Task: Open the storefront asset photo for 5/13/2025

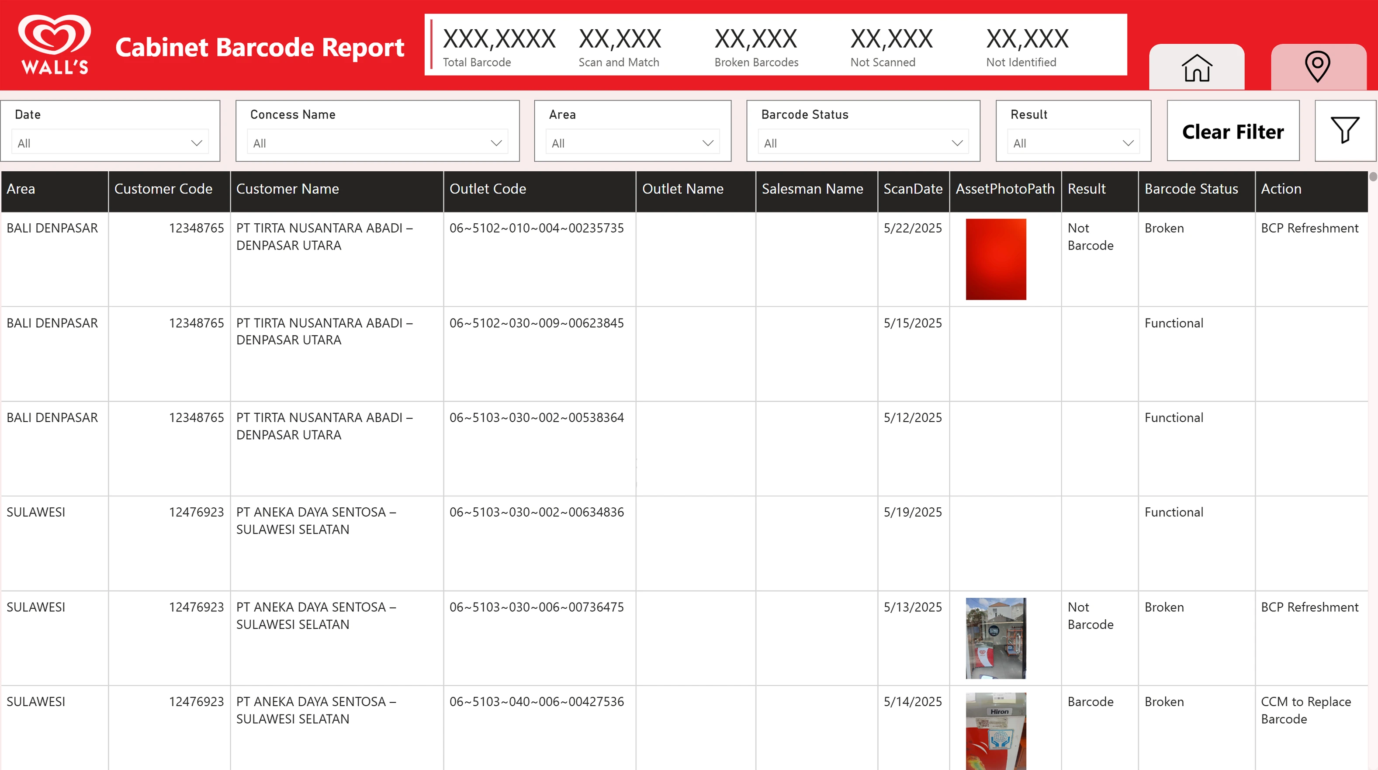Action: click(996, 638)
